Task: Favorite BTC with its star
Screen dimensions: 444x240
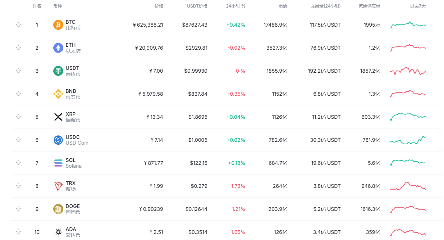Action: [18, 25]
